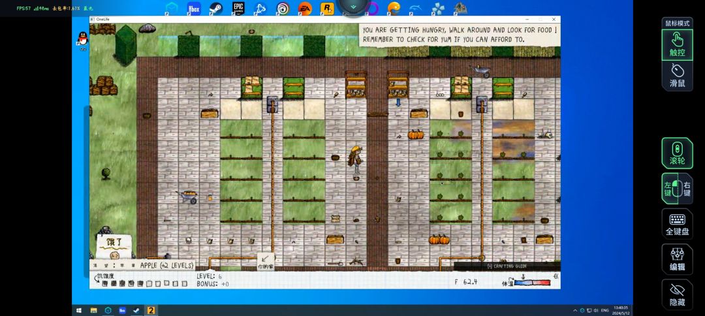Click the hunger warning message banner
The height and width of the screenshot is (316, 705).
pos(460,35)
